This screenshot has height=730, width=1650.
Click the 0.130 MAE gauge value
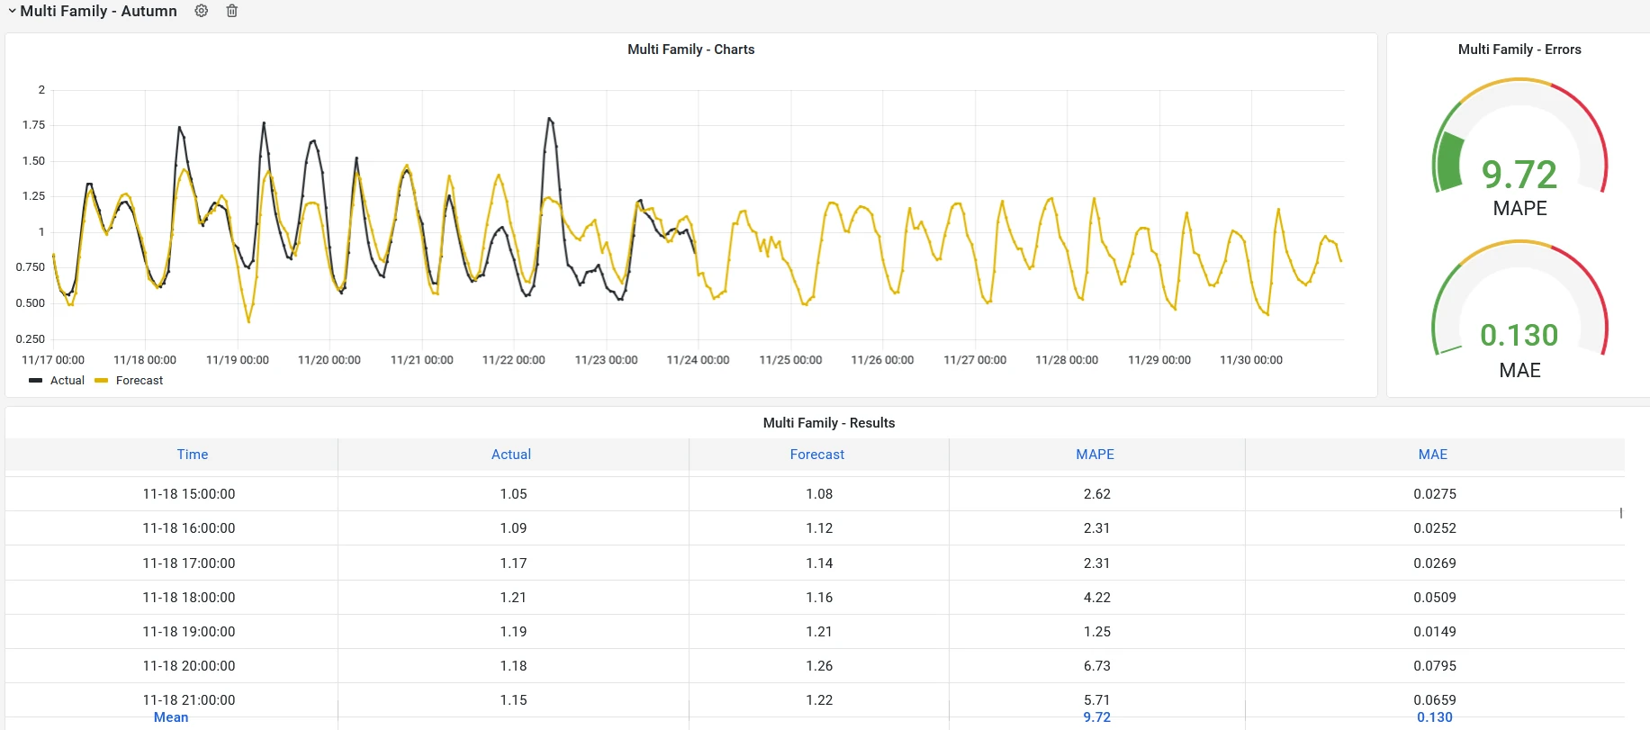click(1519, 335)
